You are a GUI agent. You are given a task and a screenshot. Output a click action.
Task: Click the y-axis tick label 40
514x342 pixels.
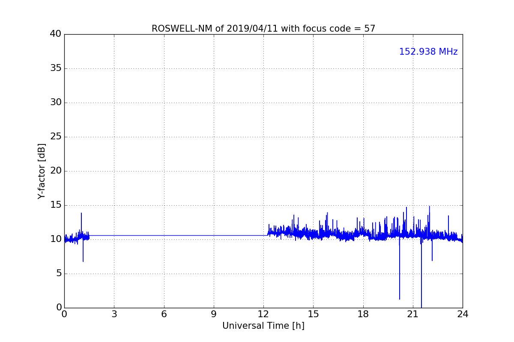(x=56, y=34)
